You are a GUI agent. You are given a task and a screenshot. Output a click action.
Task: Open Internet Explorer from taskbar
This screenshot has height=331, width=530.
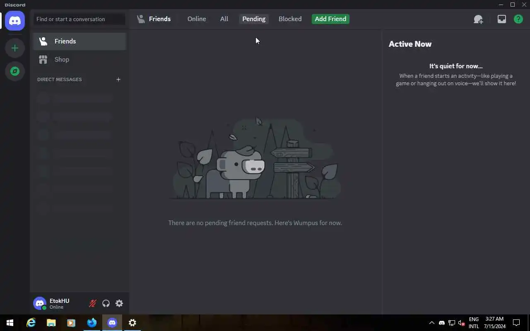click(x=31, y=323)
